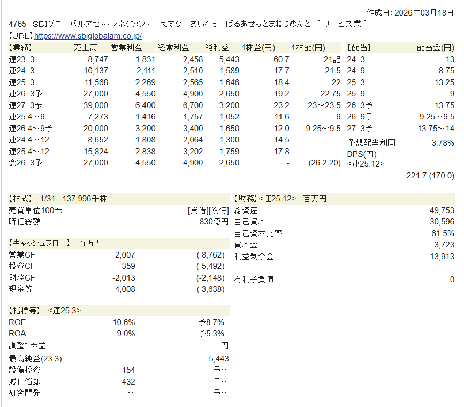The width and height of the screenshot is (464, 407).
Task: Click the 営業利益 column header
Action: tap(126, 48)
